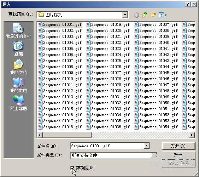199x177 pixels.
Task: Select file name Sequence 01016.gif
Action: coord(62,115)
